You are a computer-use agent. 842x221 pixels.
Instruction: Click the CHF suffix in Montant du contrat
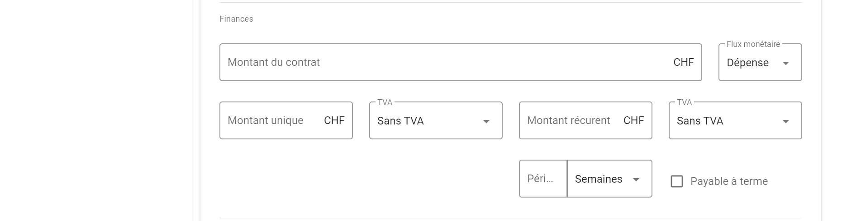(x=683, y=62)
